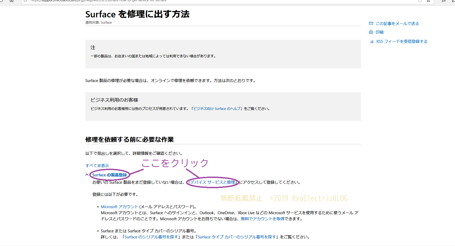The image size is (455, 246).
Task: Click 以下で見出しを選択して、詳細情報をご確認ください。 text
Action: (134, 153)
